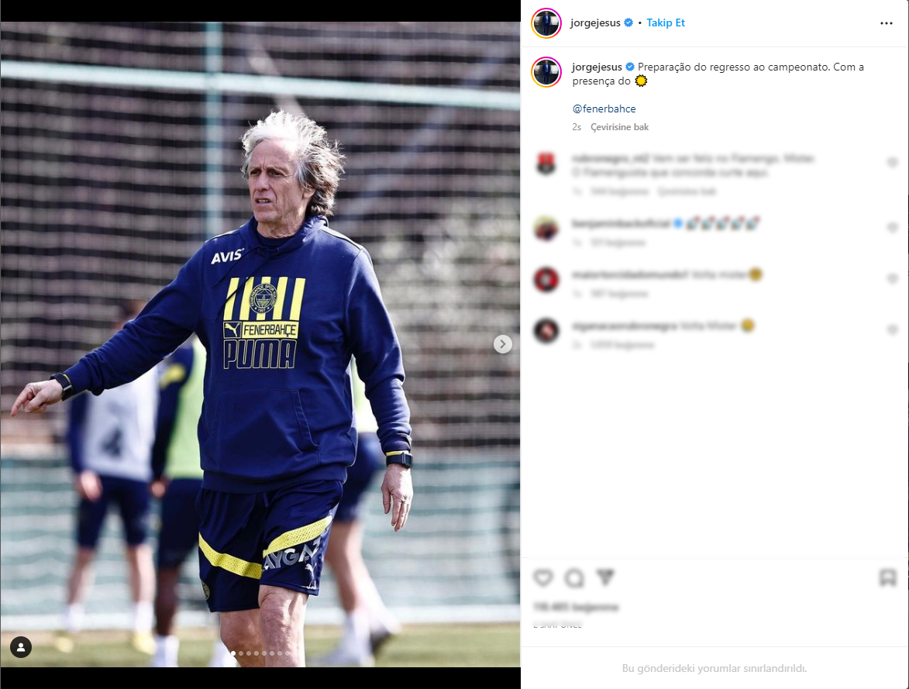Save post with bookmark icon
This screenshot has width=909, height=689.
click(887, 577)
